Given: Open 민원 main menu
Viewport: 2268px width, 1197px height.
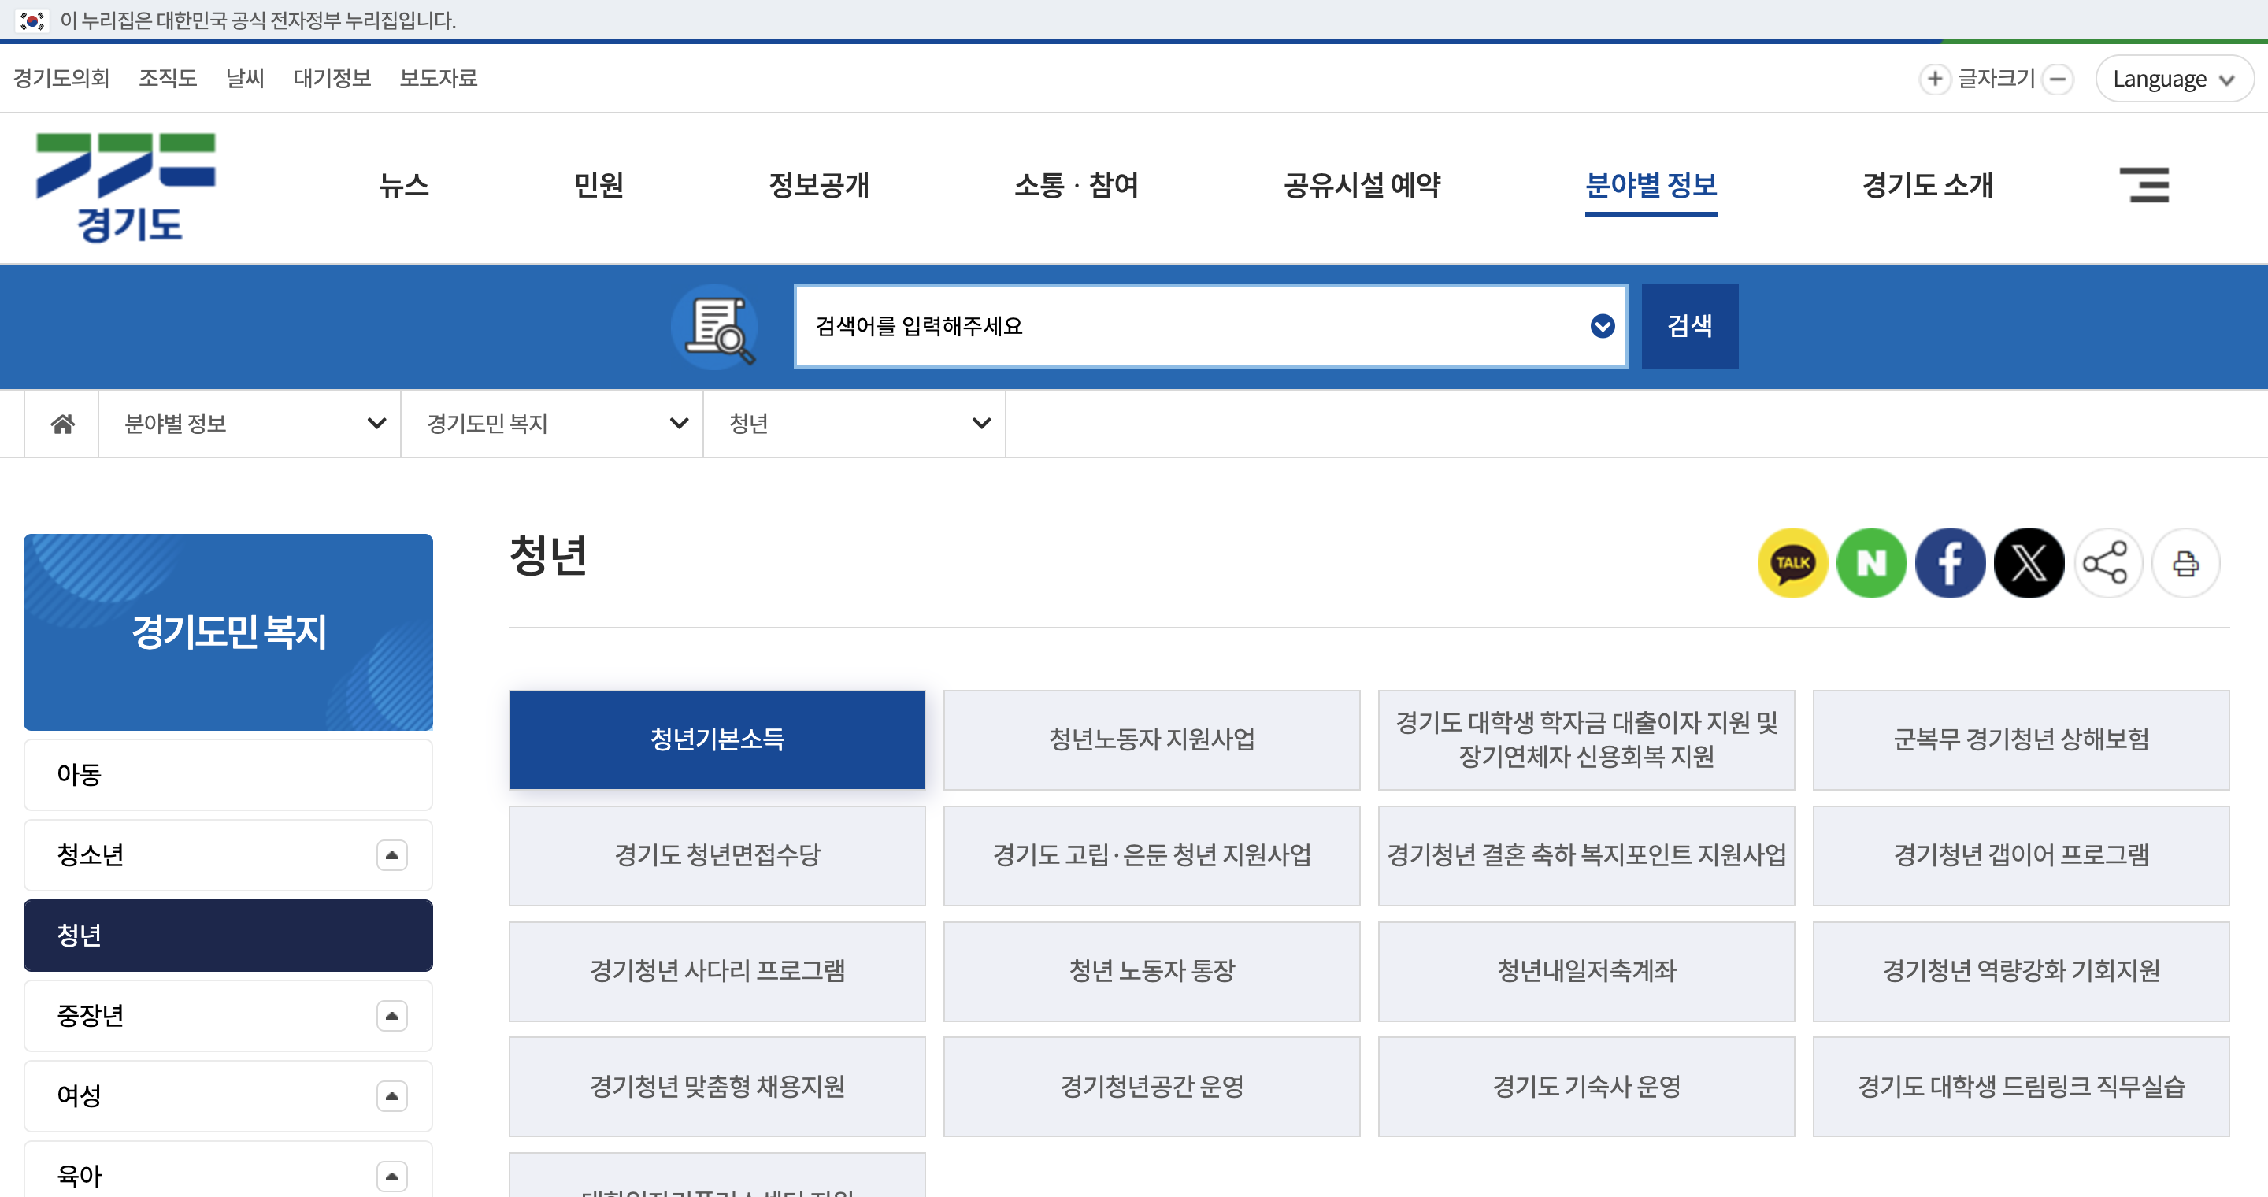Looking at the screenshot, I should pyautogui.click(x=598, y=186).
